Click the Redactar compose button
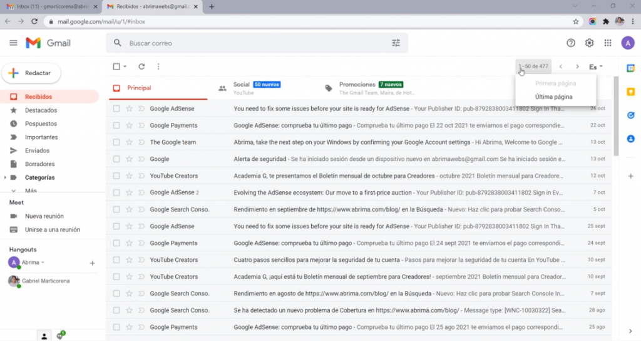Screen dimensions: 641x341 coord(31,73)
